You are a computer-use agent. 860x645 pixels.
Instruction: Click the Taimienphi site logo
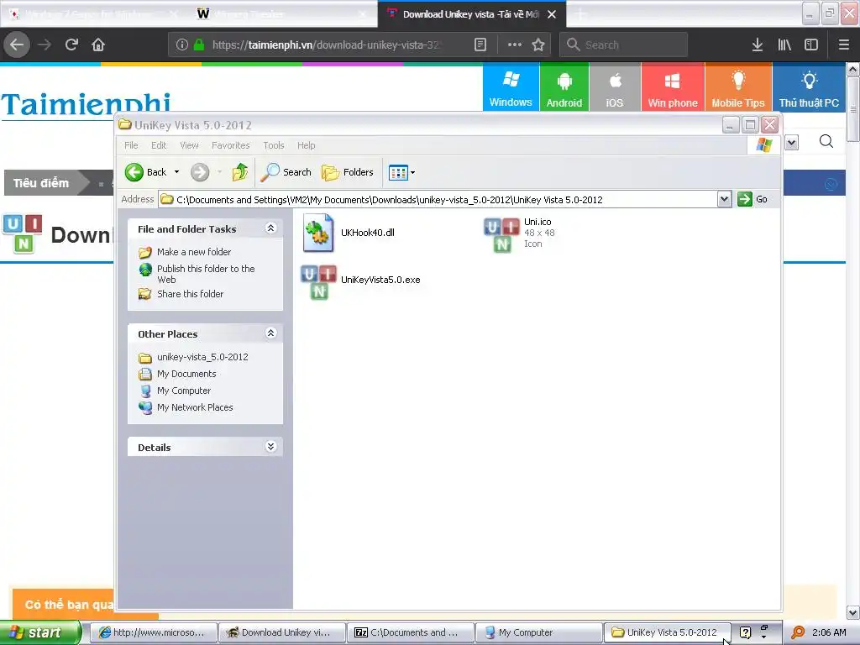87,103
